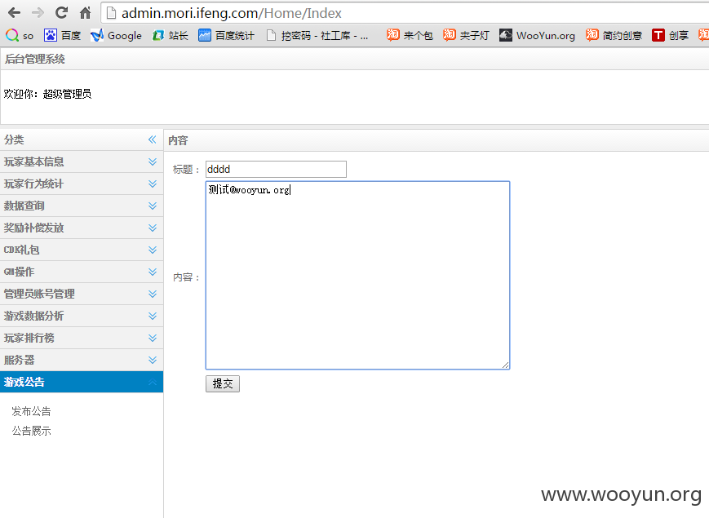Open the 简约创意 bookmark

pos(614,35)
